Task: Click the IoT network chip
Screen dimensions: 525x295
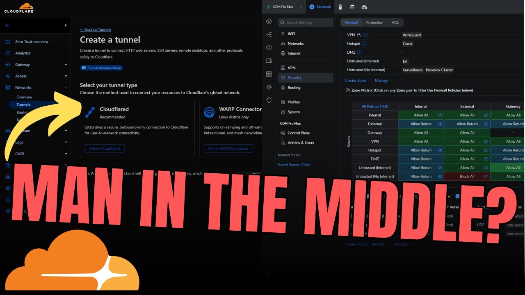Action: coord(405,61)
